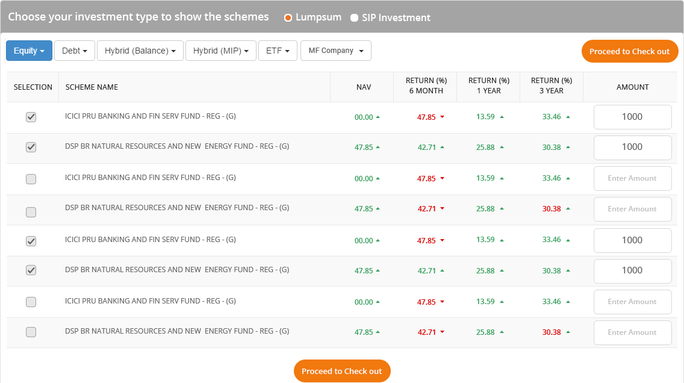This screenshot has height=383, width=684.
Task: Open the Equity dropdown
Action: click(x=29, y=51)
